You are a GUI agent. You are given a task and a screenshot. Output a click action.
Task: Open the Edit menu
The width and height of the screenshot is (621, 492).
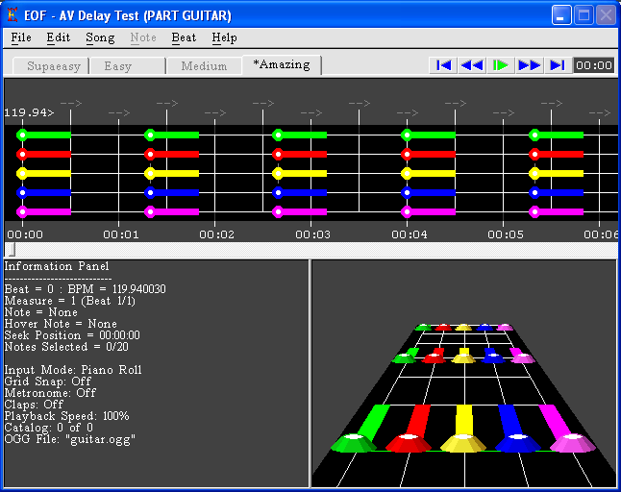point(59,37)
